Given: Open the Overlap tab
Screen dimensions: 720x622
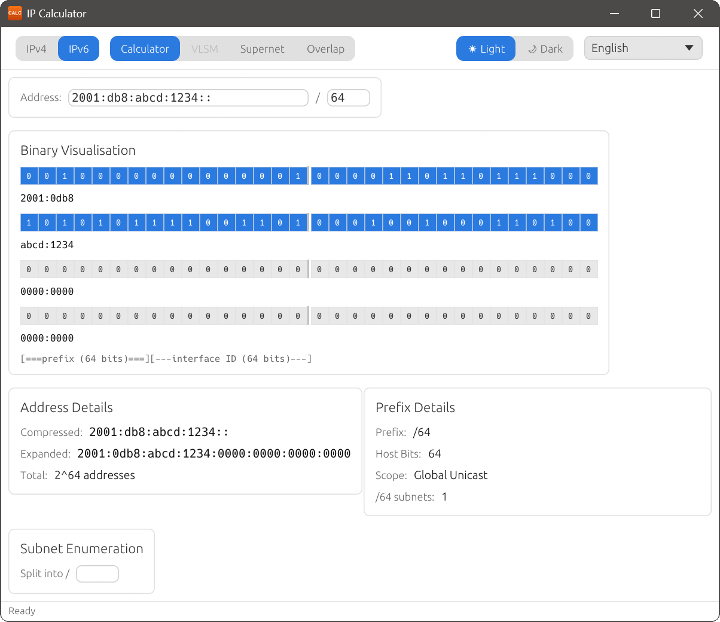Looking at the screenshot, I should pyautogui.click(x=325, y=48).
